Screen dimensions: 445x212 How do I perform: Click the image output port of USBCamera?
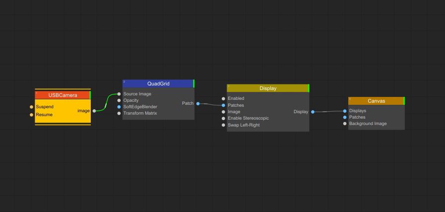(94, 111)
